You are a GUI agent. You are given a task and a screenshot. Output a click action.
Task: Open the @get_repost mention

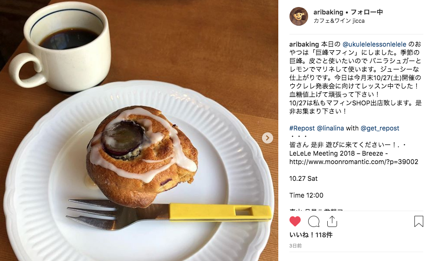pyautogui.click(x=380, y=129)
